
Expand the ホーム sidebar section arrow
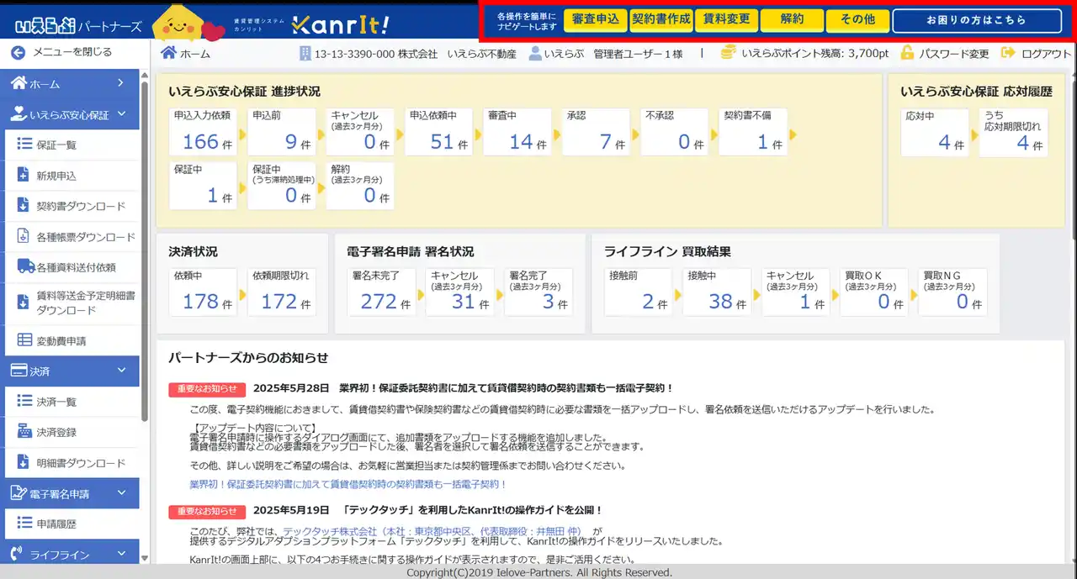(121, 83)
